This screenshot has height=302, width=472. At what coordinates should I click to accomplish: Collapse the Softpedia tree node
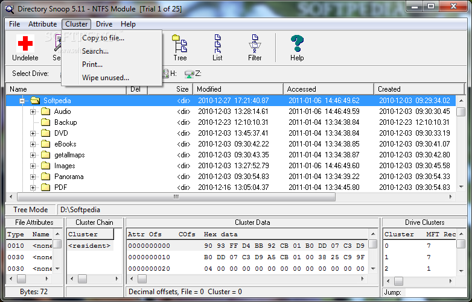22,101
